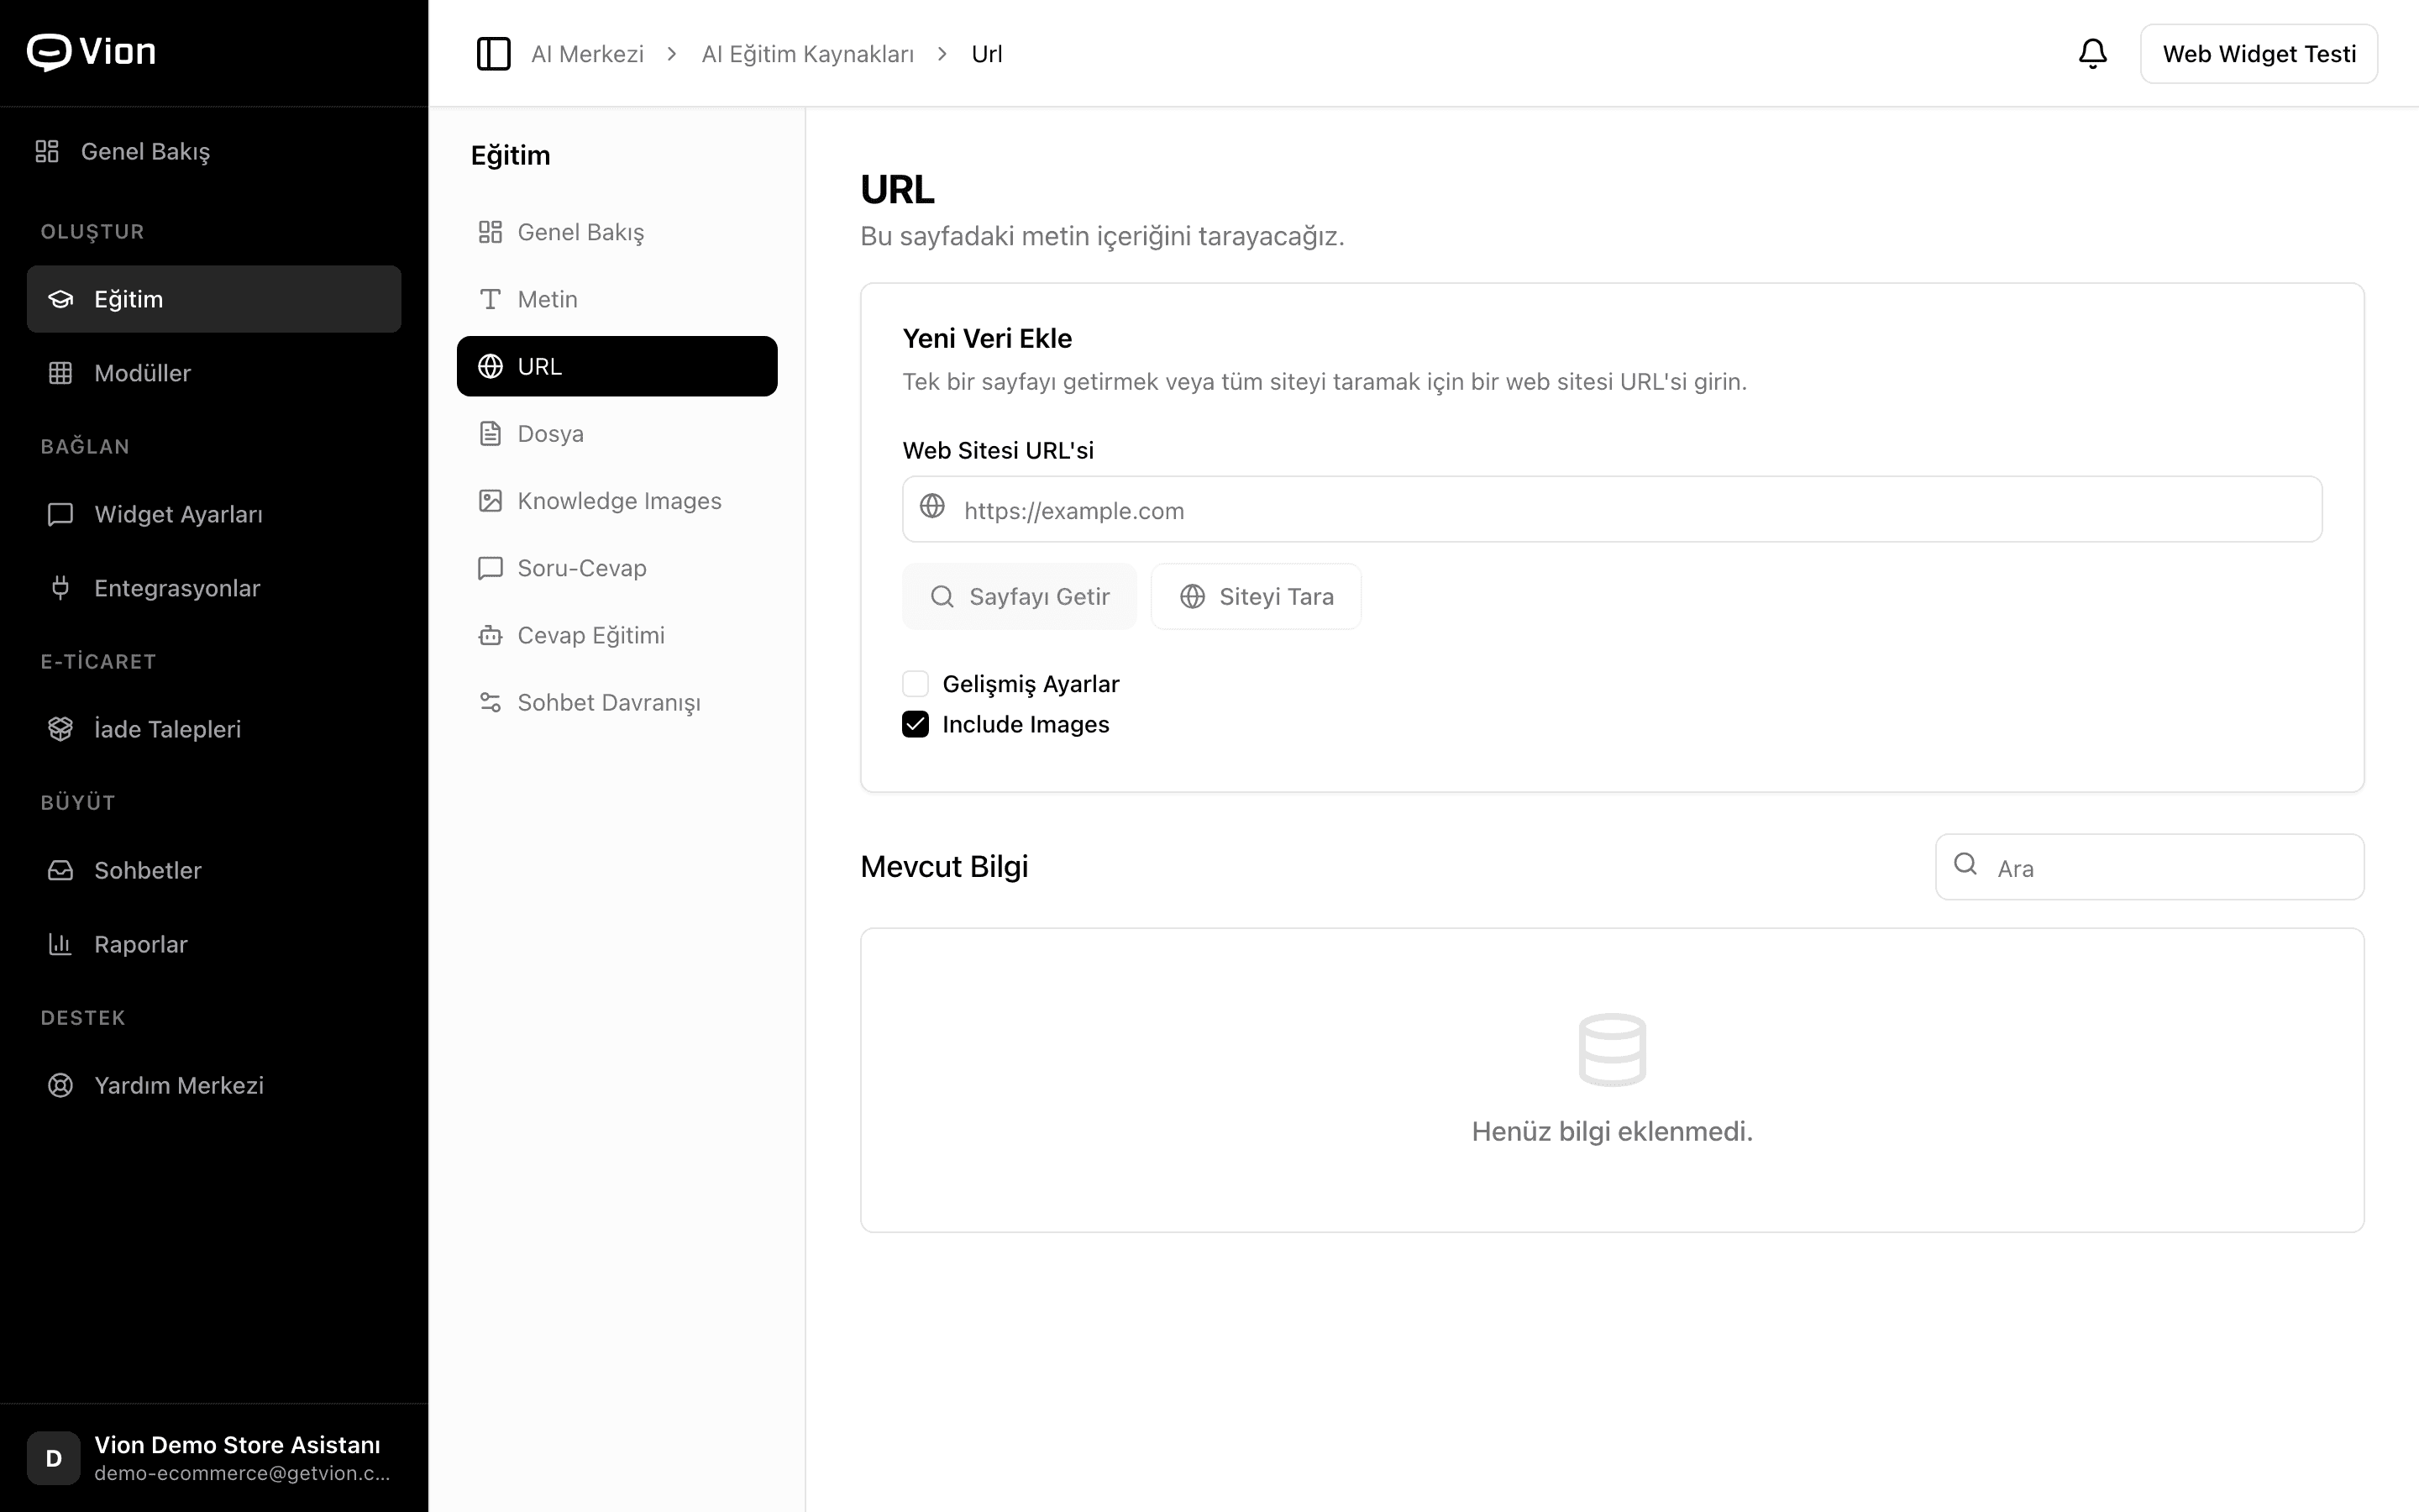This screenshot has height=1512, width=2419.
Task: Open Modüller in the sidebar
Action: [x=214, y=373]
